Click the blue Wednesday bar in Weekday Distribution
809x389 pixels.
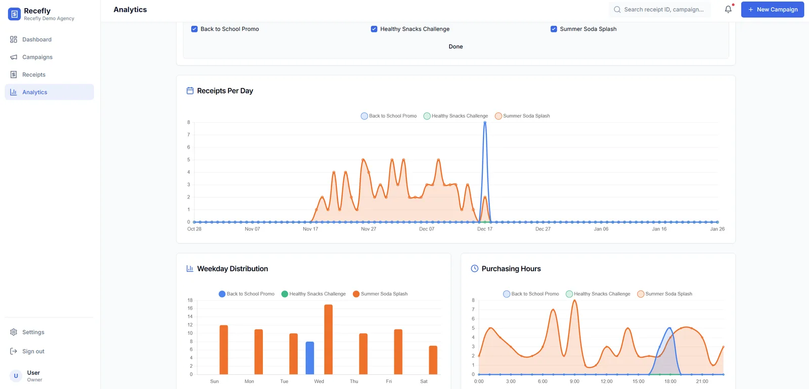[310, 358]
